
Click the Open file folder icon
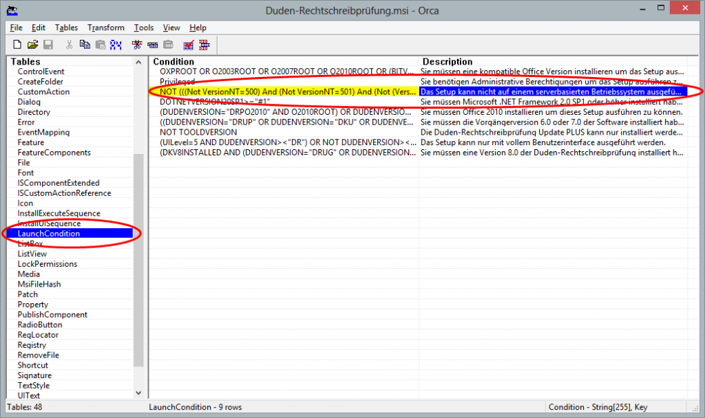click(x=32, y=45)
